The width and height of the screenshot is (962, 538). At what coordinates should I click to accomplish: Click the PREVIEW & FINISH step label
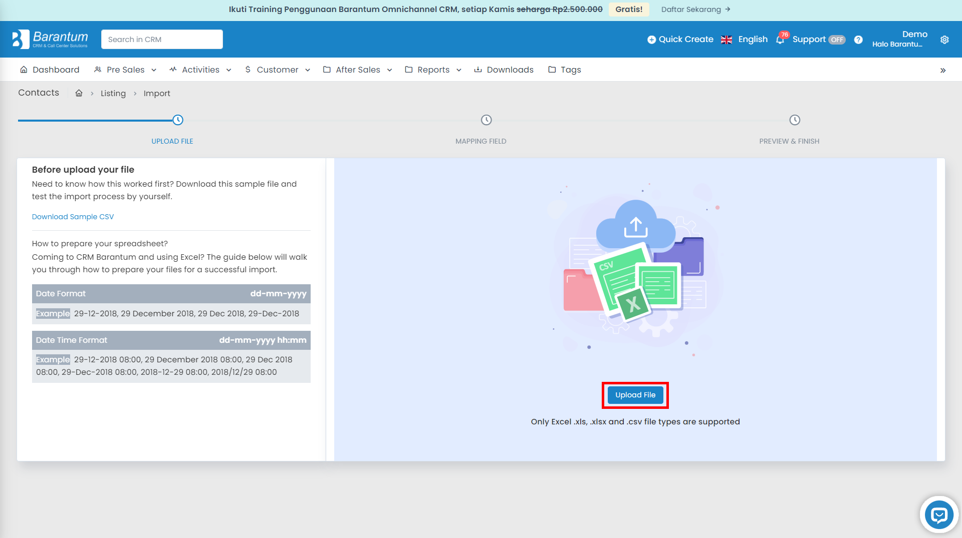click(789, 141)
